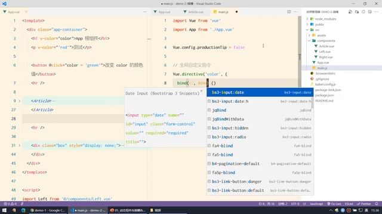Click the suggestion list scrollbar
This screenshot has height=214, width=382.
[312, 103]
